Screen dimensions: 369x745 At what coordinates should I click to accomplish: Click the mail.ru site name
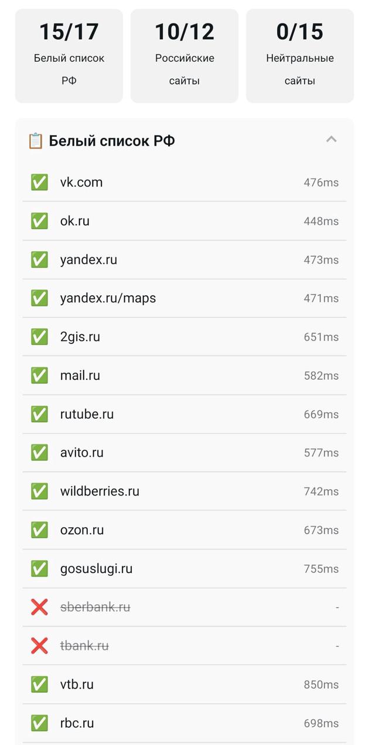point(80,376)
